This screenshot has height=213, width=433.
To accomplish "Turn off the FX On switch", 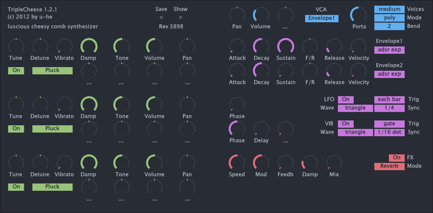I will 397,158.
